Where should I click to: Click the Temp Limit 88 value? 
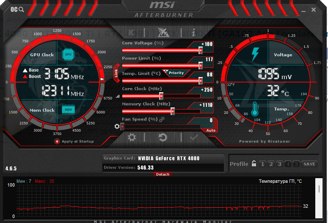click(209, 74)
